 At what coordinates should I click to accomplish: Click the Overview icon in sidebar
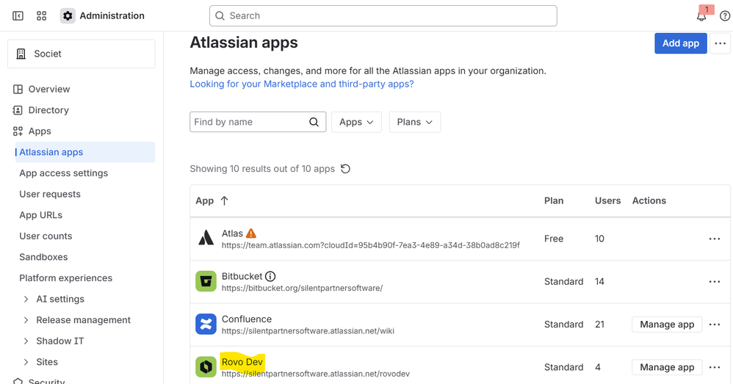click(x=18, y=90)
